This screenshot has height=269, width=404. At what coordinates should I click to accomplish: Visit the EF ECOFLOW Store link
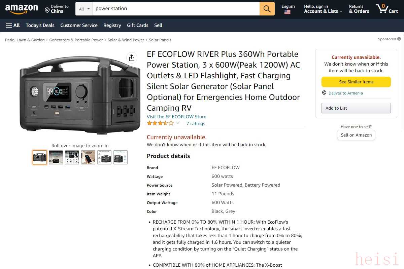(x=176, y=117)
